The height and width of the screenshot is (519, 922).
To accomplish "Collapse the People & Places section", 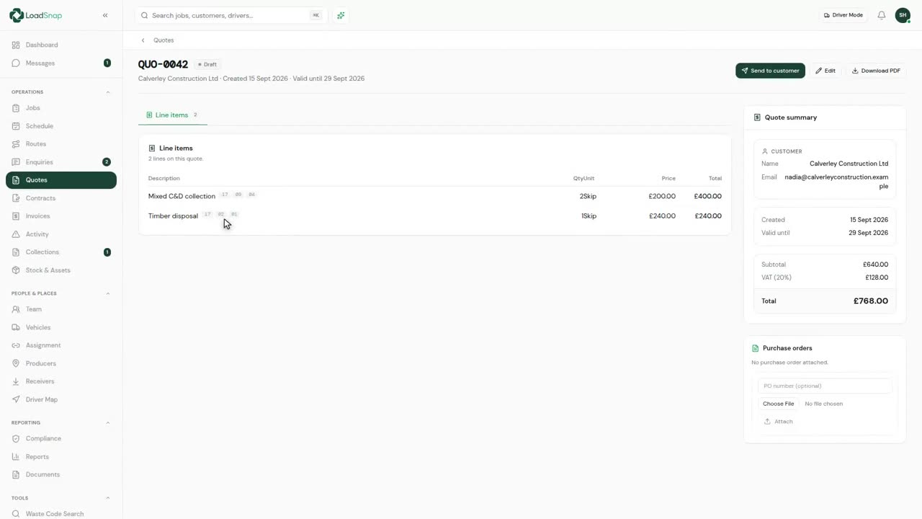I will click(x=108, y=293).
